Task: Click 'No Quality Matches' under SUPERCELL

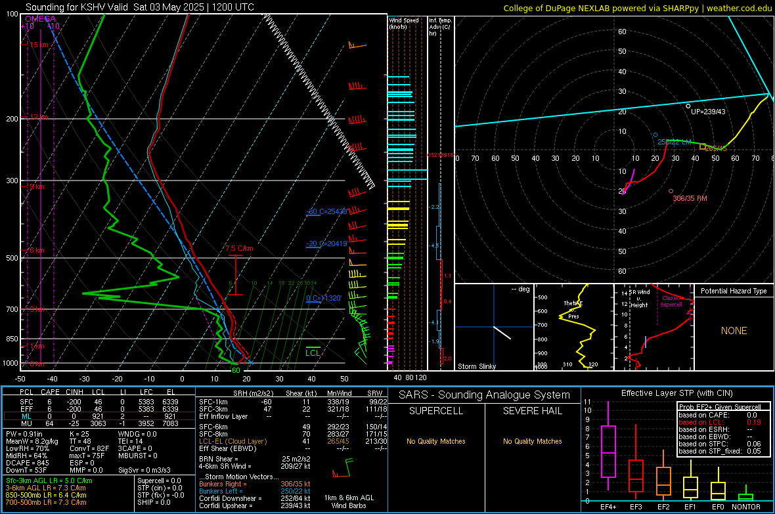Action: pos(436,441)
